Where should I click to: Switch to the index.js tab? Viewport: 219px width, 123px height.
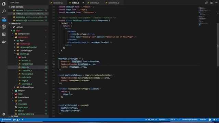tap(75, 3)
